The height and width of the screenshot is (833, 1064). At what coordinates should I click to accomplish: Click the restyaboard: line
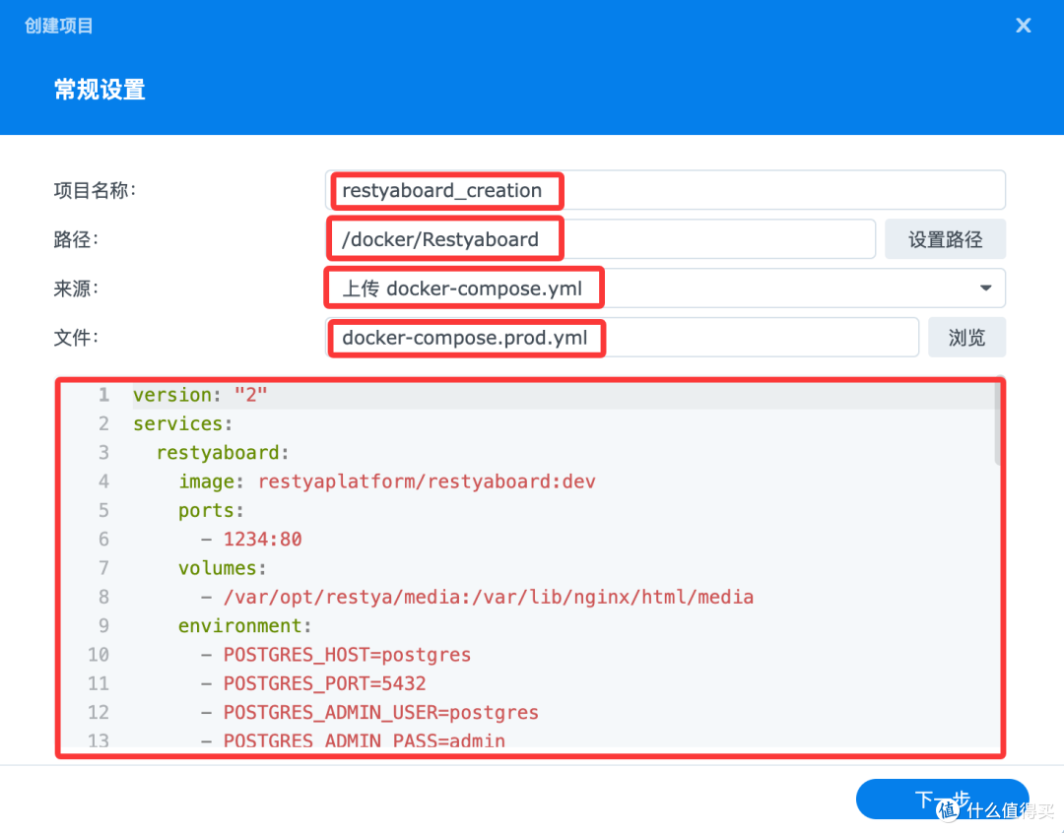point(224,453)
